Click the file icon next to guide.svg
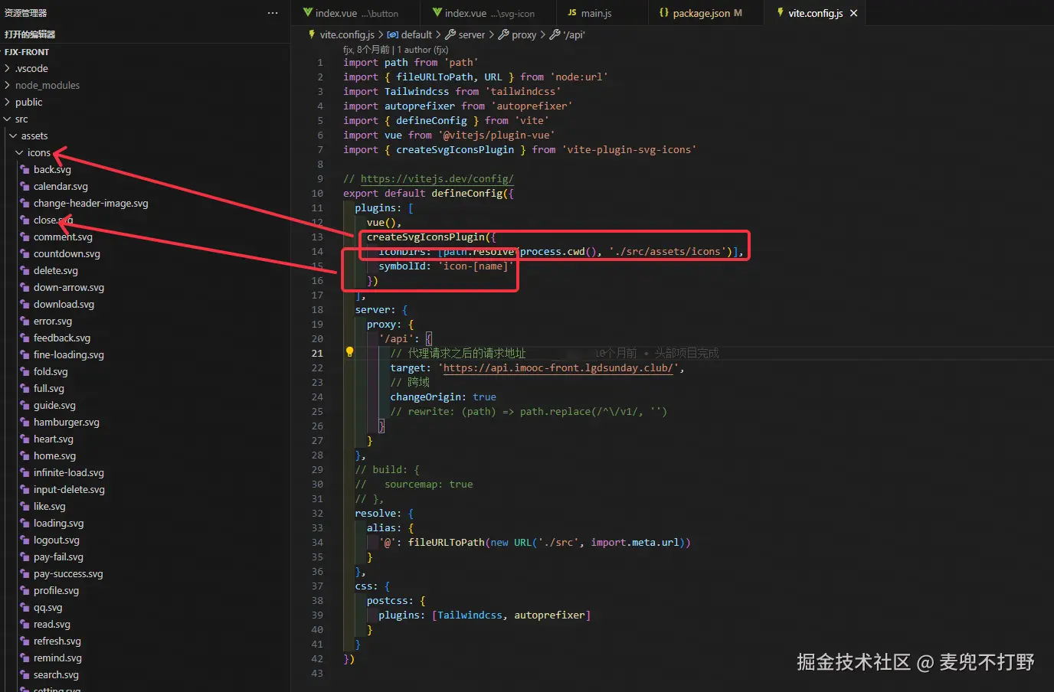The width and height of the screenshot is (1054, 692). point(25,405)
